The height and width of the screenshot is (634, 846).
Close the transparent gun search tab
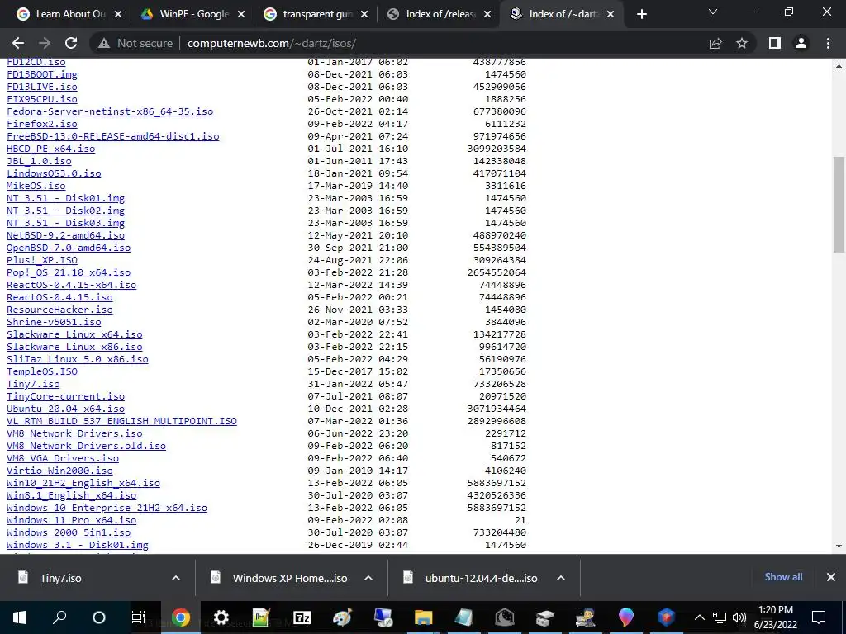[x=364, y=14]
